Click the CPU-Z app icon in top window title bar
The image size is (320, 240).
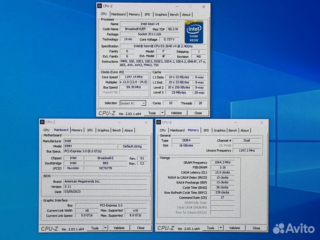(x=100, y=6)
